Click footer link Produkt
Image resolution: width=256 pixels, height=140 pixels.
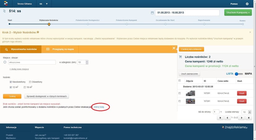pos(10,135)
